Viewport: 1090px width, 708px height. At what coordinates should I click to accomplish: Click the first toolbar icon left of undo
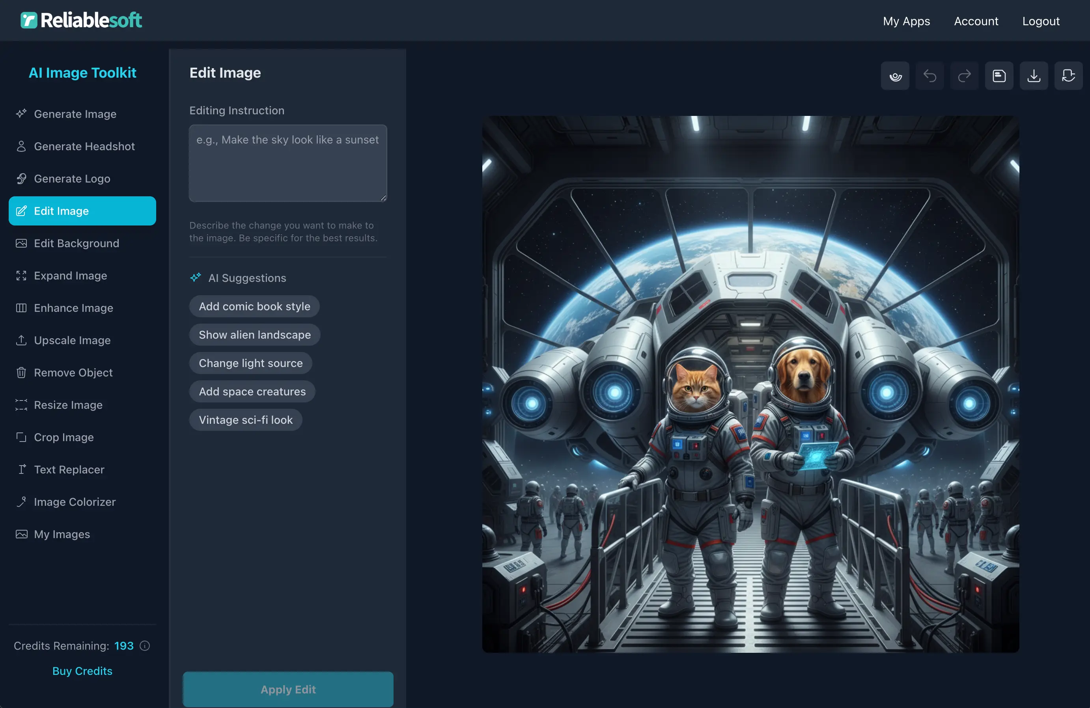point(895,76)
